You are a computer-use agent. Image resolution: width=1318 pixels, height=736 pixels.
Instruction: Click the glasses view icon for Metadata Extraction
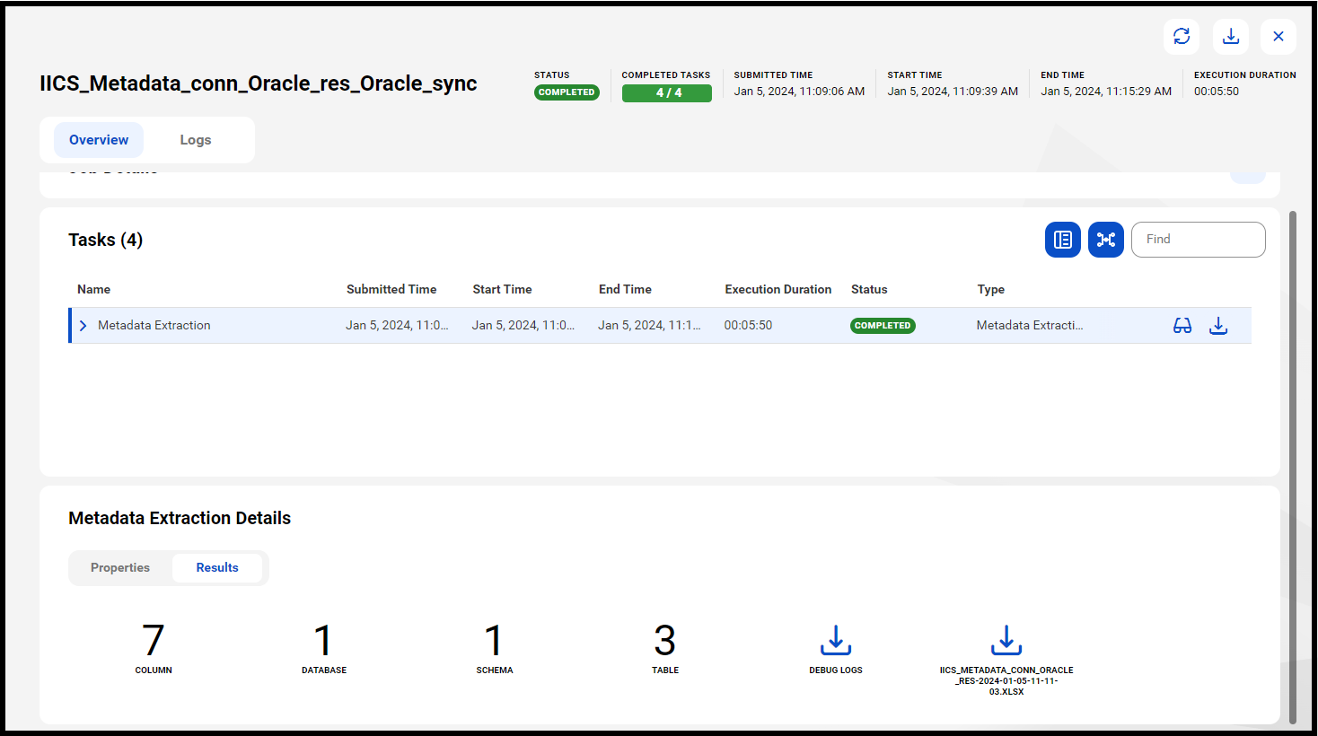pyautogui.click(x=1182, y=326)
